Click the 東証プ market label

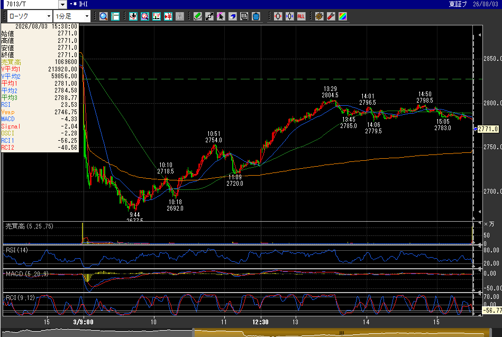point(458,4)
